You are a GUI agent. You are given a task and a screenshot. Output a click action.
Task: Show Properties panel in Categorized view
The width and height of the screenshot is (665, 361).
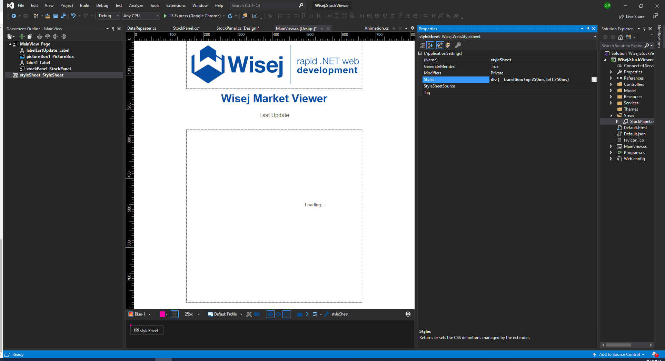422,45
